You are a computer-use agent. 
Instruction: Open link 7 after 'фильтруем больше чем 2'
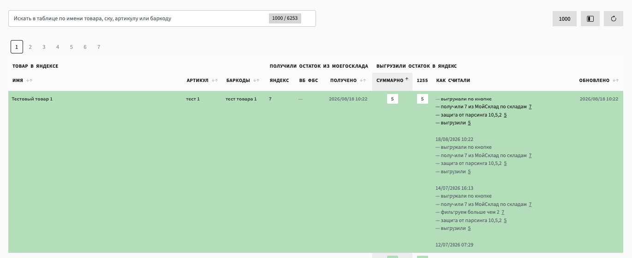503,212
